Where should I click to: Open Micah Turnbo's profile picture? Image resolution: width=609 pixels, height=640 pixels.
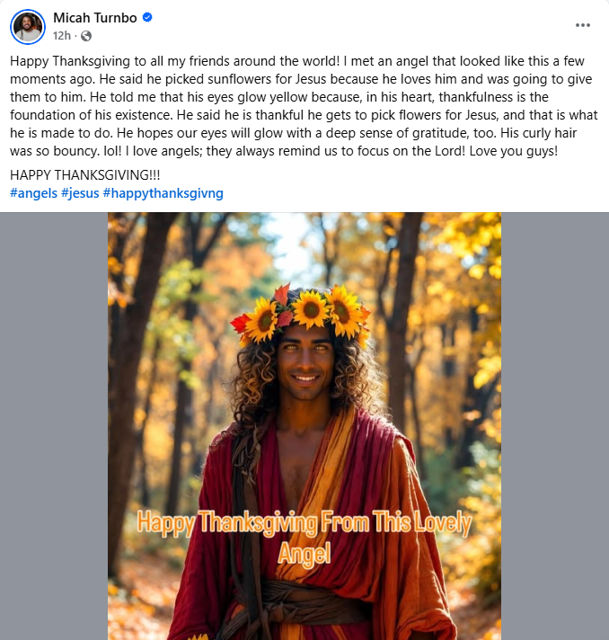click(x=27, y=27)
